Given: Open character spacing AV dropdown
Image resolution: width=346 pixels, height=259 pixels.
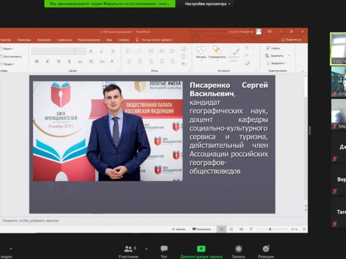Looking at the screenshot, I should (91, 62).
